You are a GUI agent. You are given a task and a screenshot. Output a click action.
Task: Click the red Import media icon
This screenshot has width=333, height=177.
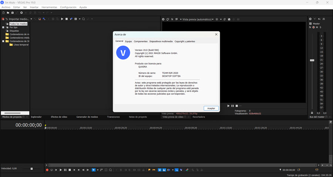tap(3, 19)
